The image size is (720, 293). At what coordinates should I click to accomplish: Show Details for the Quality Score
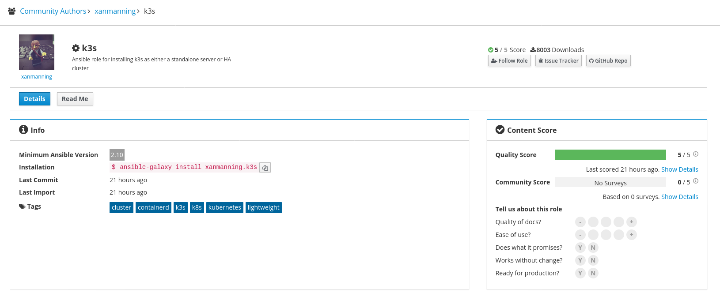(679, 169)
